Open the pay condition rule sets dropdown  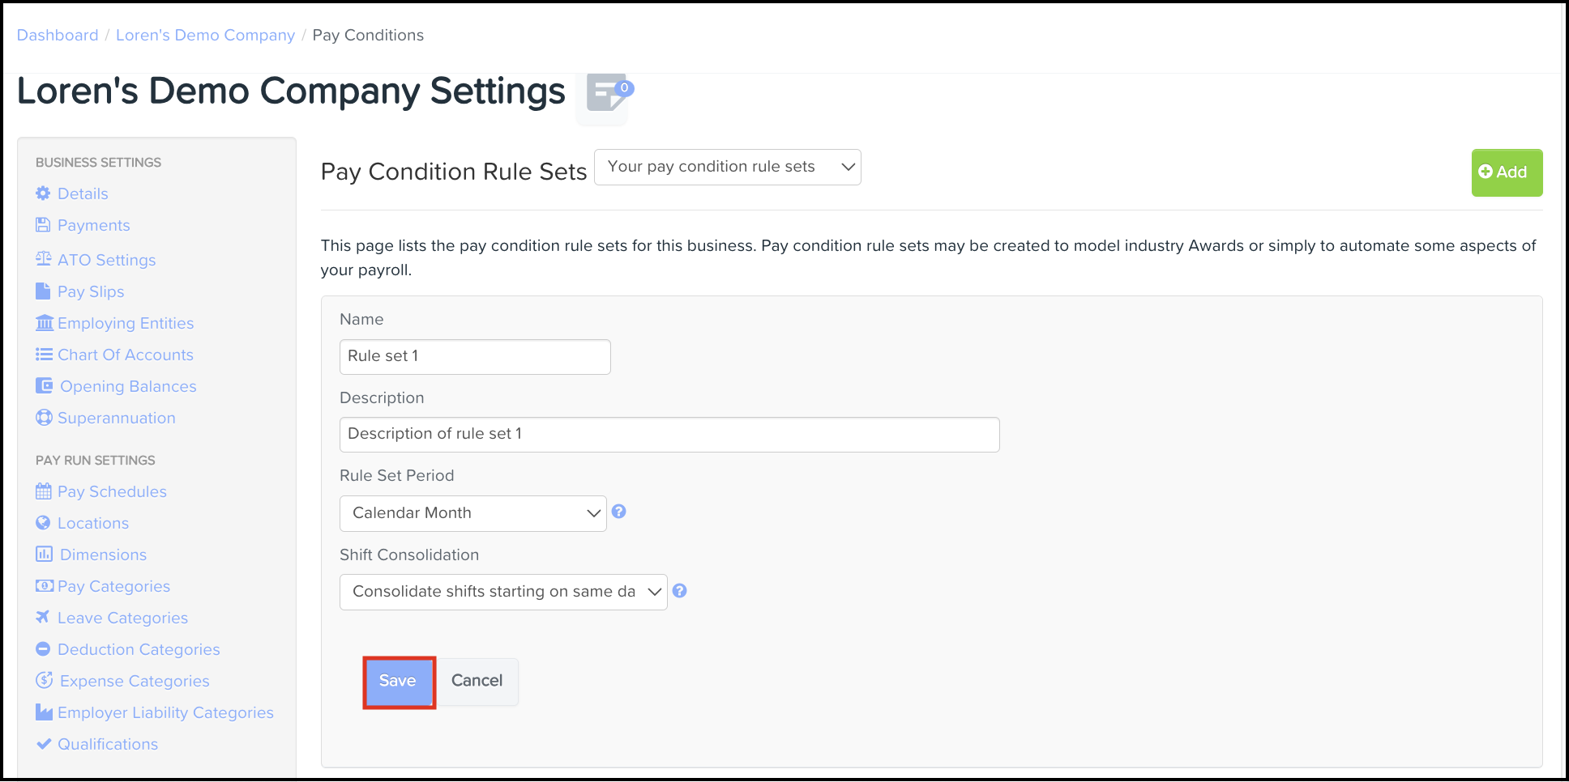(x=727, y=167)
